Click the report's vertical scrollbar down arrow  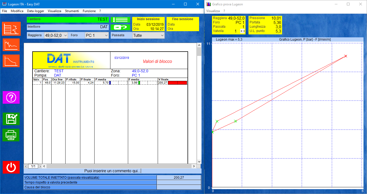199,161
